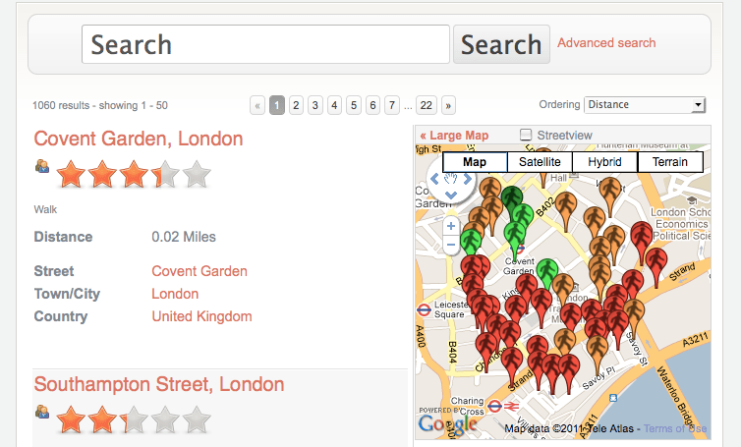This screenshot has height=447, width=741.
Task: Click the fifth star of Covent Garden rating
Action: pos(197,175)
